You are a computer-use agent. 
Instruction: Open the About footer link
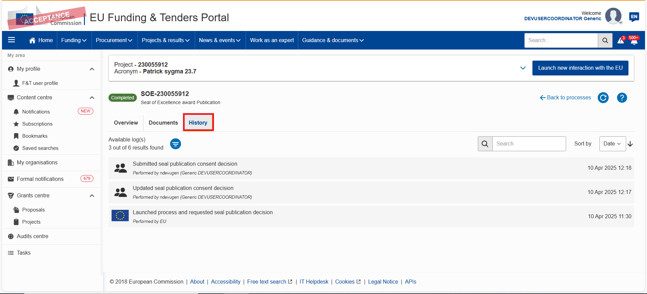[x=197, y=282]
